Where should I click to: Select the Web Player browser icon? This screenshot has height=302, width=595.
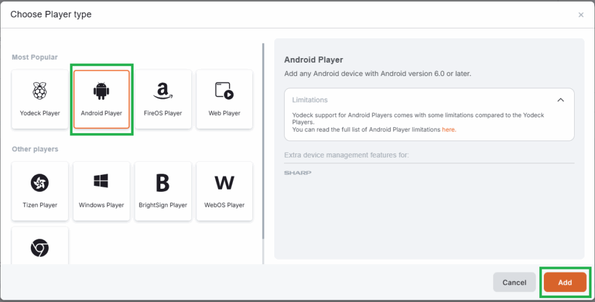(224, 91)
